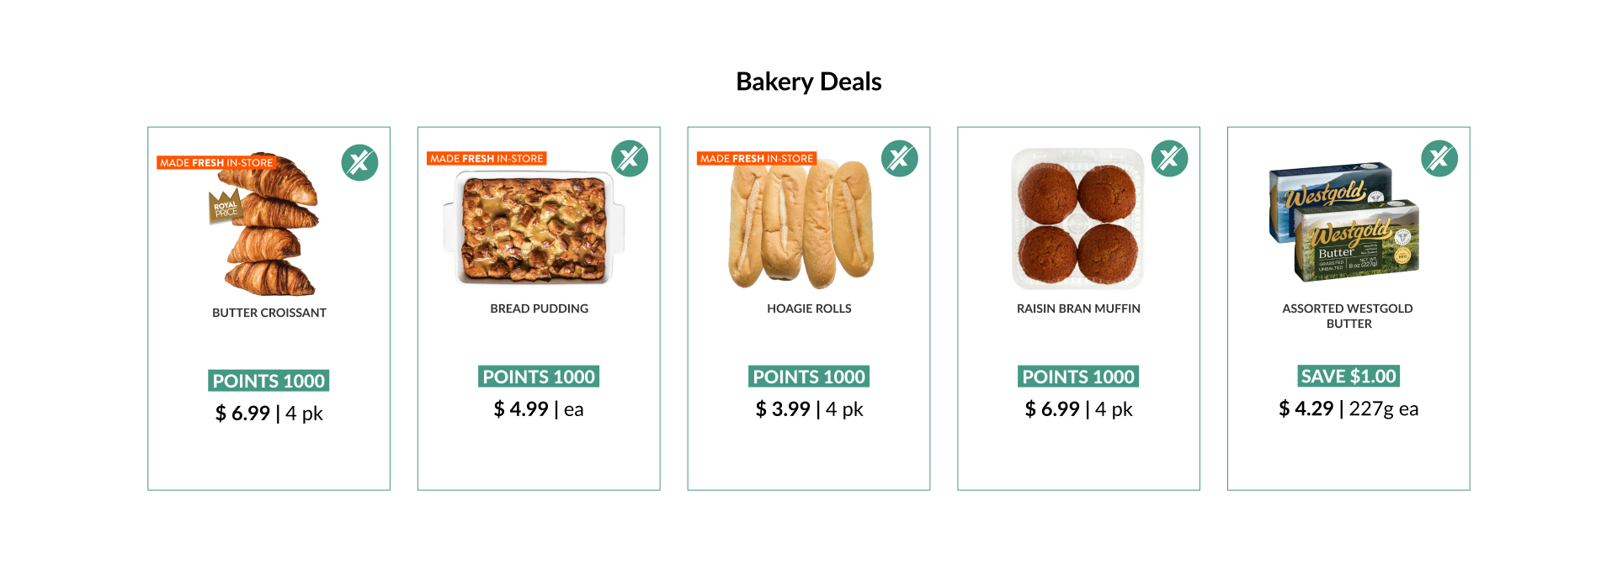The image size is (1617, 564).
Task: Open the Bread Pudding product image
Action: point(535,227)
